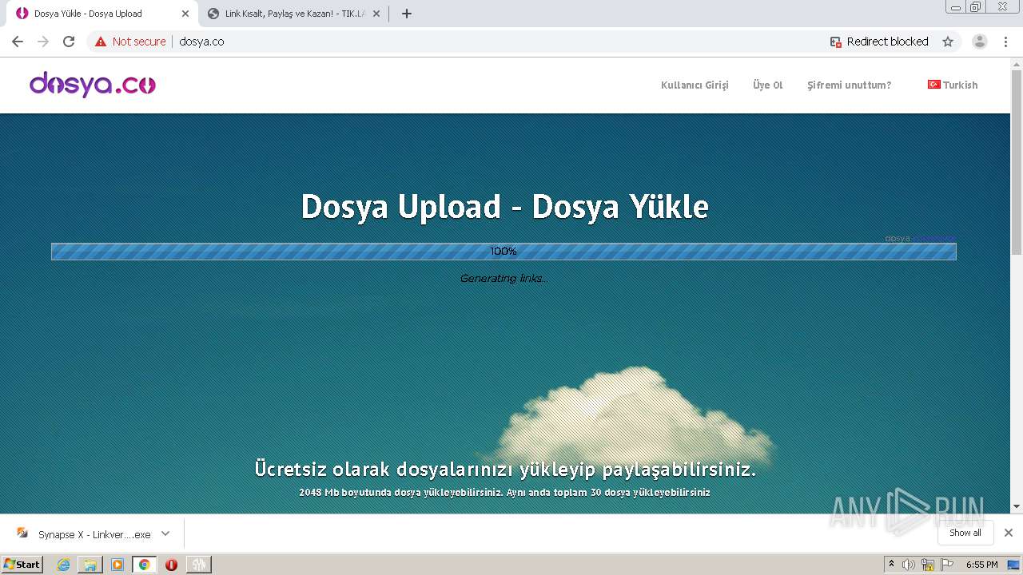The height and width of the screenshot is (575, 1023).
Task: Click the volume speaker tray icon
Action: click(x=909, y=565)
